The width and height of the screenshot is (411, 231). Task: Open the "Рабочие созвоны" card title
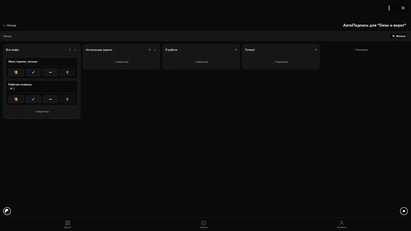(20, 84)
